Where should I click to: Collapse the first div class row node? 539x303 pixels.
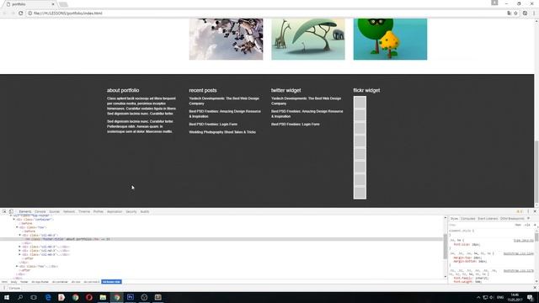pyautogui.click(x=17, y=227)
